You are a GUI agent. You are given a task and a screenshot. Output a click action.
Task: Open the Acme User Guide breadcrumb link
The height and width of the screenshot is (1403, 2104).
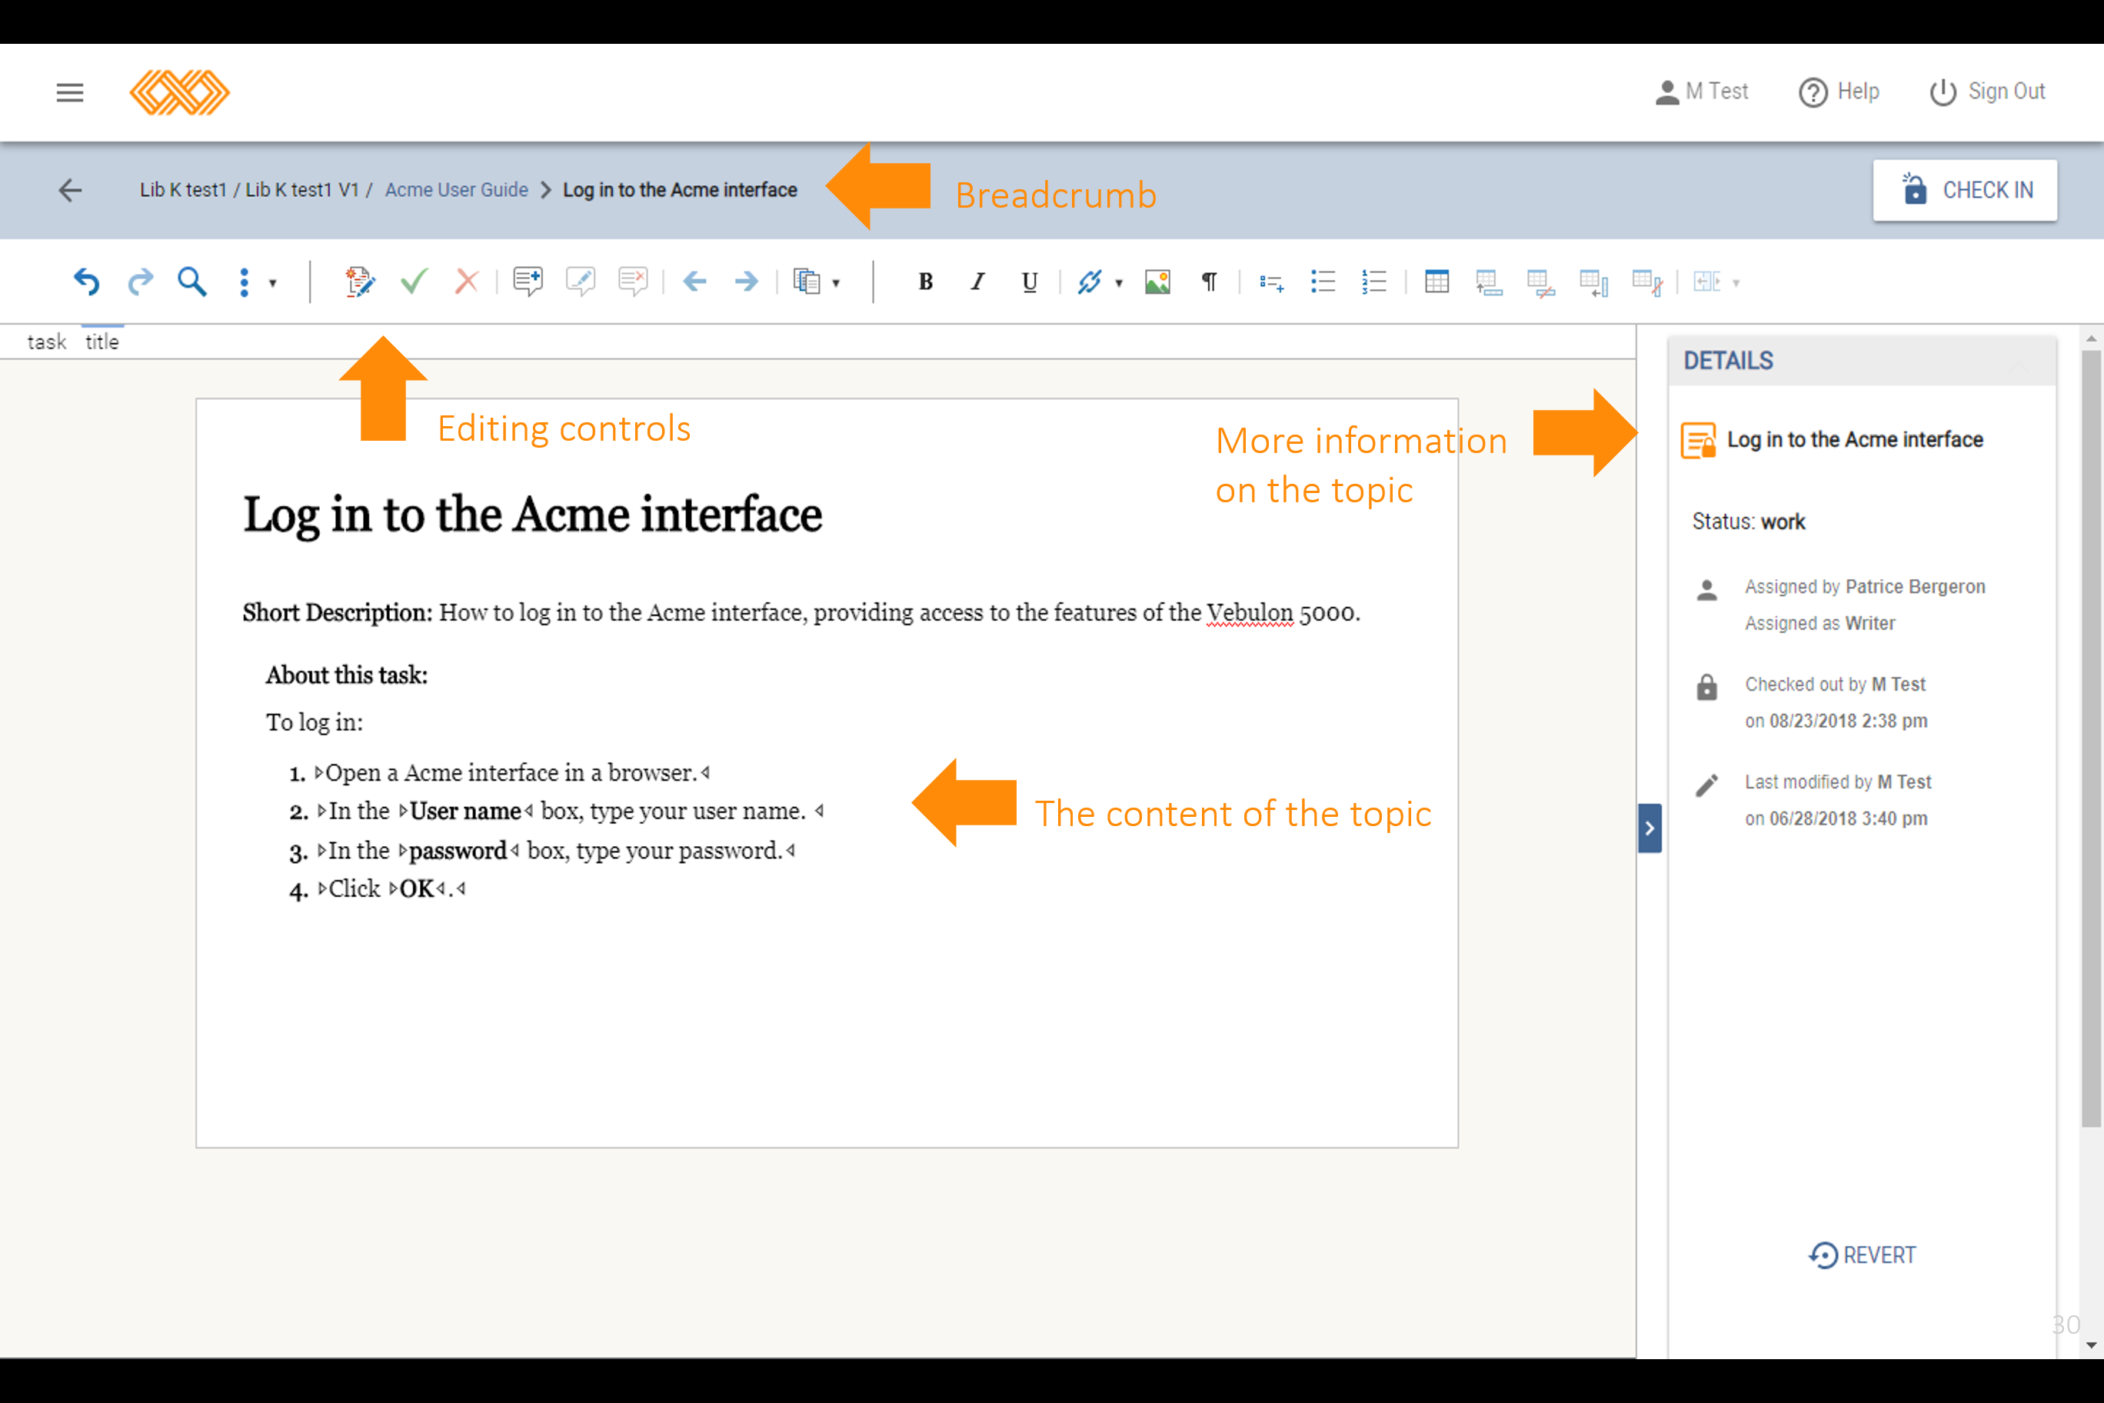coord(456,190)
